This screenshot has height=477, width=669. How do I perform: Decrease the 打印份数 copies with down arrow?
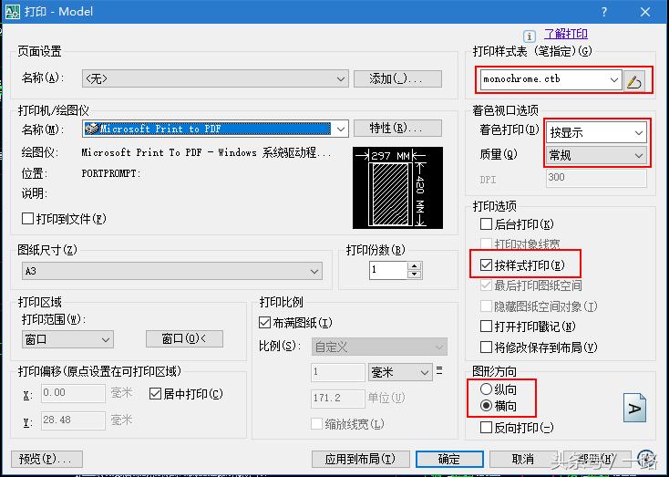click(414, 275)
